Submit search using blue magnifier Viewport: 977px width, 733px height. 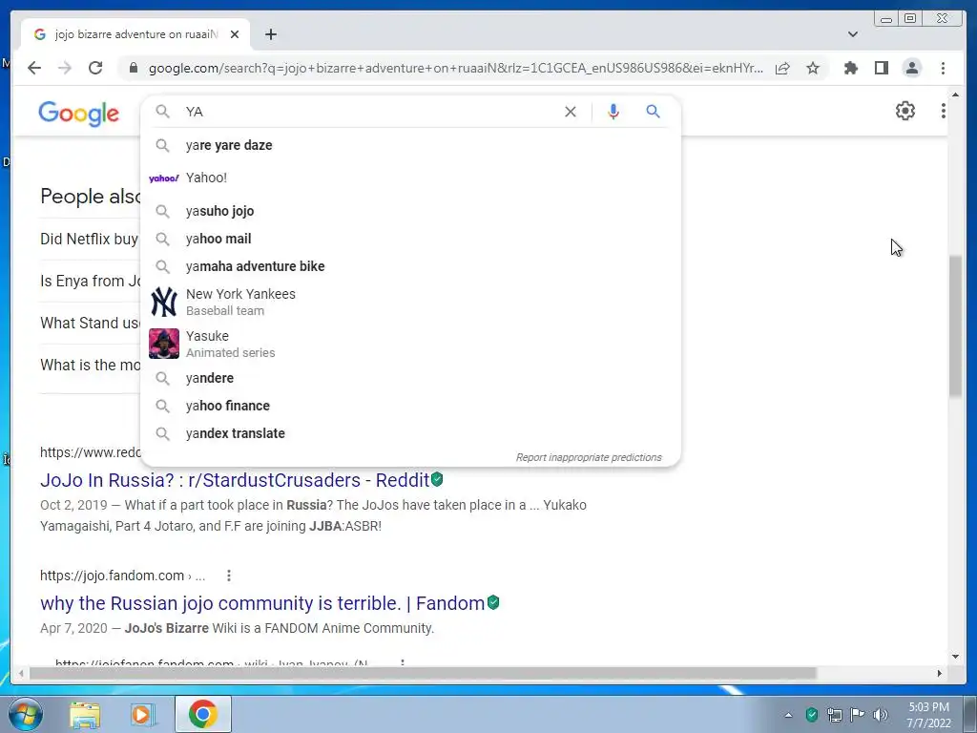click(x=653, y=112)
